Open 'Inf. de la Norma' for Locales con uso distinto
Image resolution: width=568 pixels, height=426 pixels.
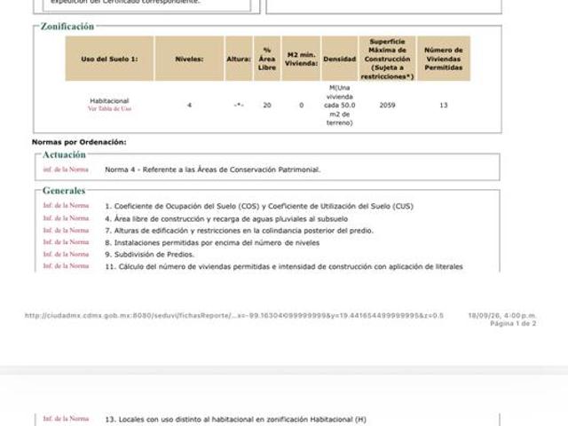tap(66, 419)
